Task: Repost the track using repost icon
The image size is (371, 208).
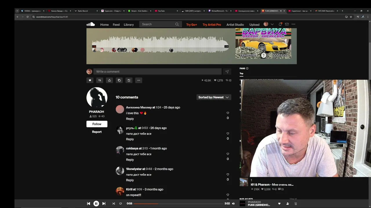Action: click(100, 80)
